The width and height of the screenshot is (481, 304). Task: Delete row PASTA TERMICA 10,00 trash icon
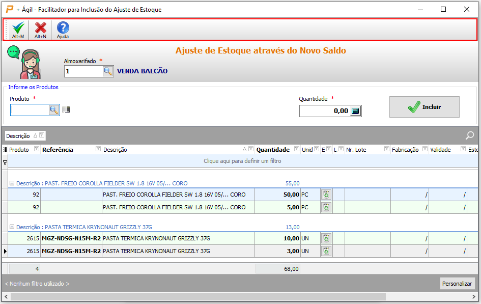pyautogui.click(x=326, y=238)
